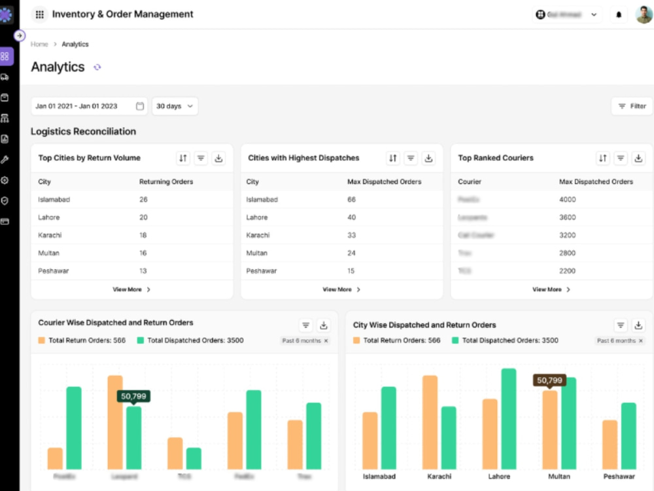Sort Cities with Highest Dispatches table
Image resolution: width=654 pixels, height=491 pixels.
tap(393, 158)
